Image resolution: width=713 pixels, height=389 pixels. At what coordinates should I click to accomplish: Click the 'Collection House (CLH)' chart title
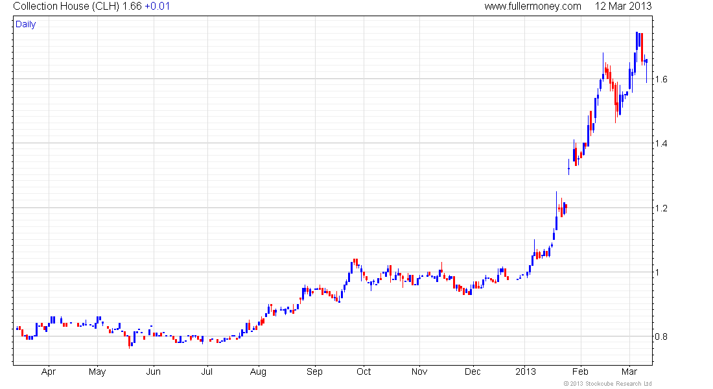click(66, 6)
